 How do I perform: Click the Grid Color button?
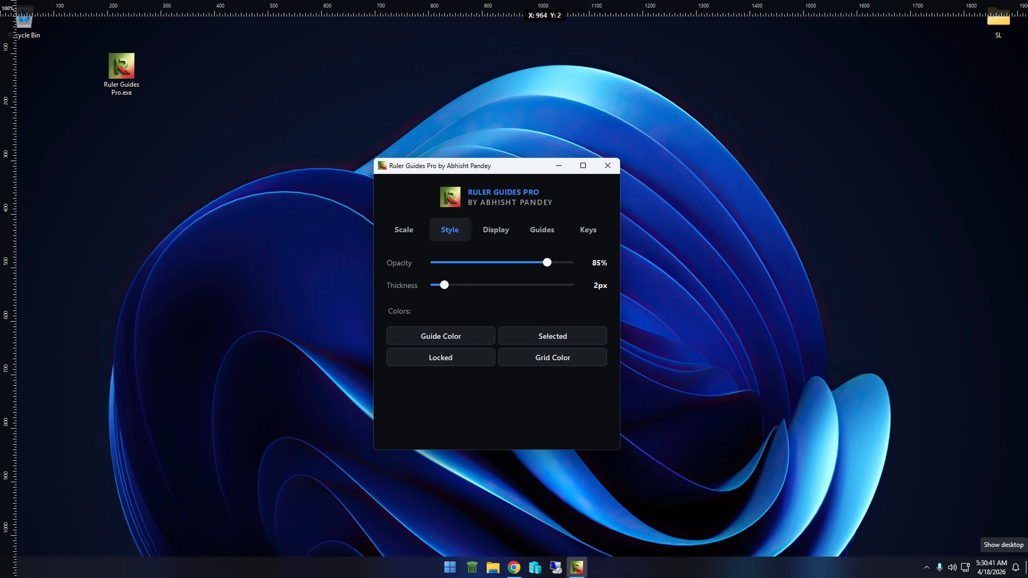[553, 358]
